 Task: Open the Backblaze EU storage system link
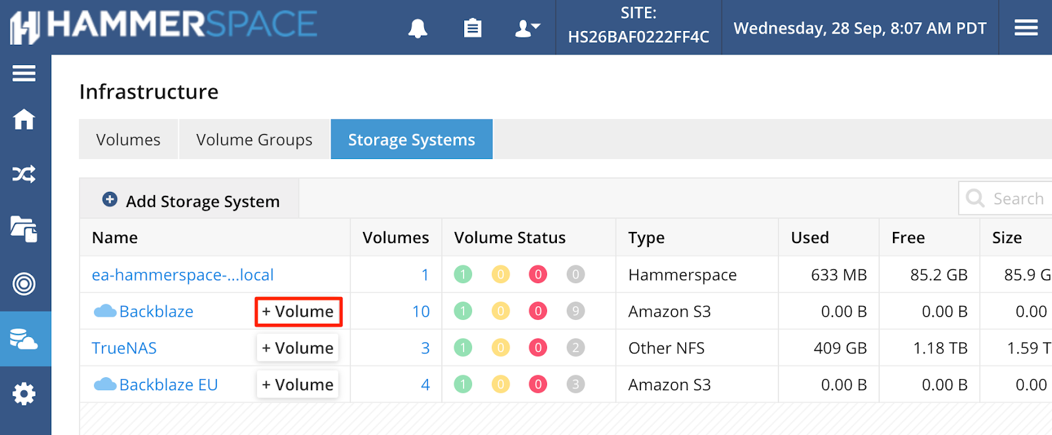(169, 385)
